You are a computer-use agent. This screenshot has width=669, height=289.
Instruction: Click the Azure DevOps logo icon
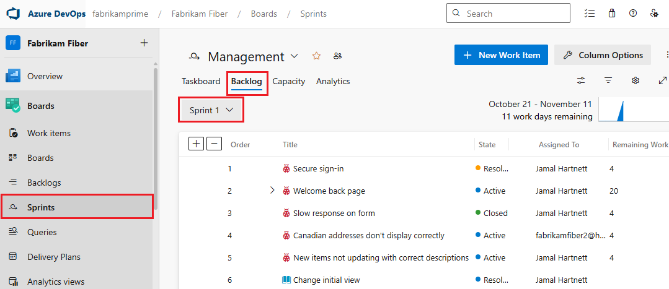coord(14,14)
